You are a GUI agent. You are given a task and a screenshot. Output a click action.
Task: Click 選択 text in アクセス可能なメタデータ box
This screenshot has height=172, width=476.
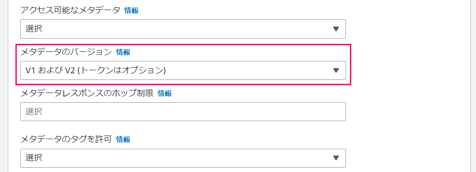[x=33, y=29]
